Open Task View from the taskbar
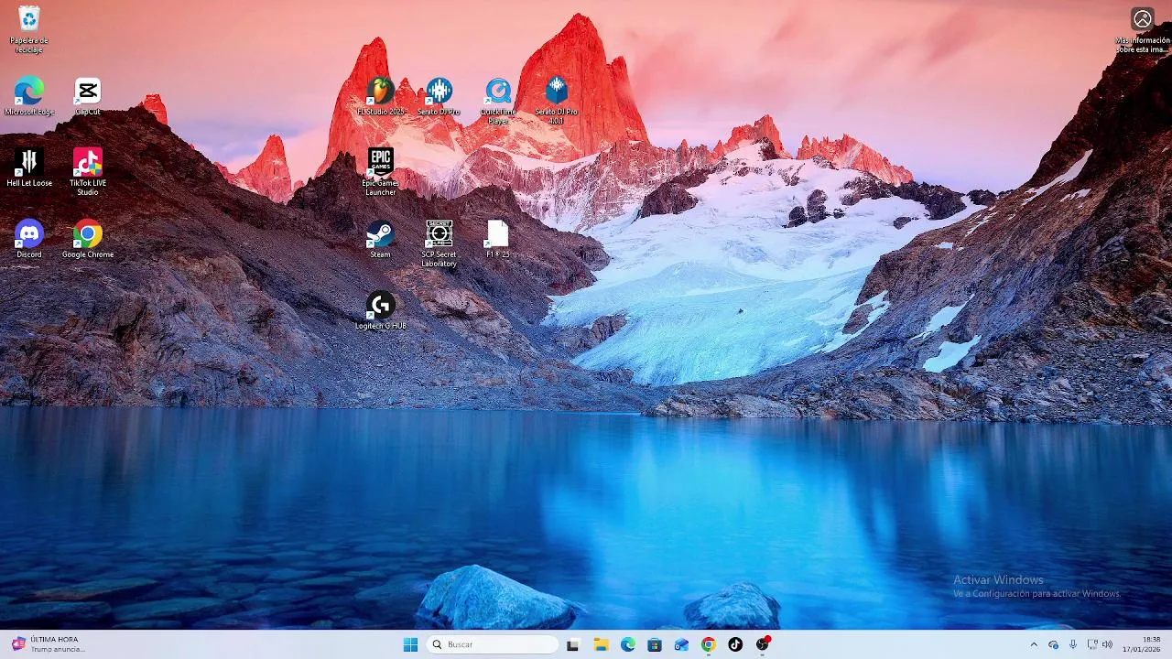 tap(573, 644)
